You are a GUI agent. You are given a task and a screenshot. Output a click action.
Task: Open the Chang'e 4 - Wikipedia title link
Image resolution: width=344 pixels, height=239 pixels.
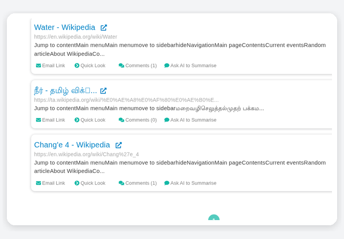(x=72, y=145)
